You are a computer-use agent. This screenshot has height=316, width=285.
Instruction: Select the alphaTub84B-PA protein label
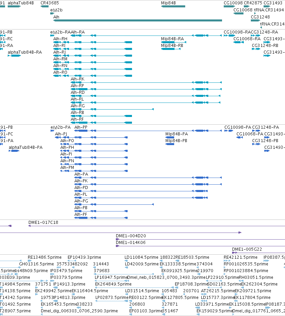click(25, 147)
